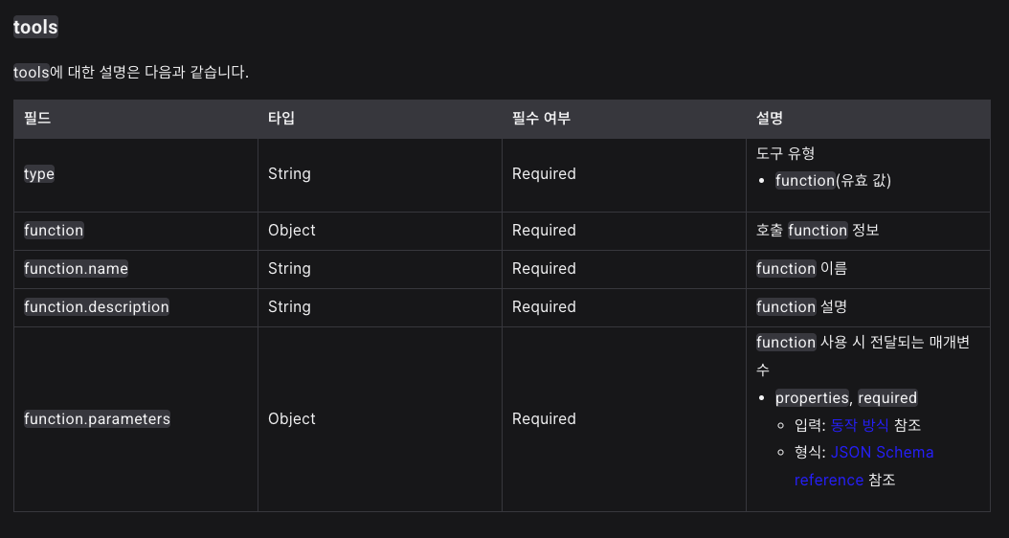Click the tools에 대한 설명 intro sentence
This screenshot has width=1009, height=538.
click(x=131, y=72)
